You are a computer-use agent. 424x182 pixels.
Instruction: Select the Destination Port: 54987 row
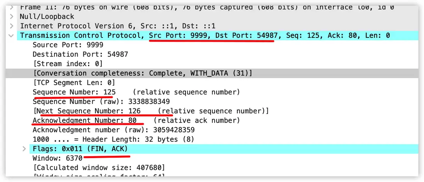click(80, 54)
